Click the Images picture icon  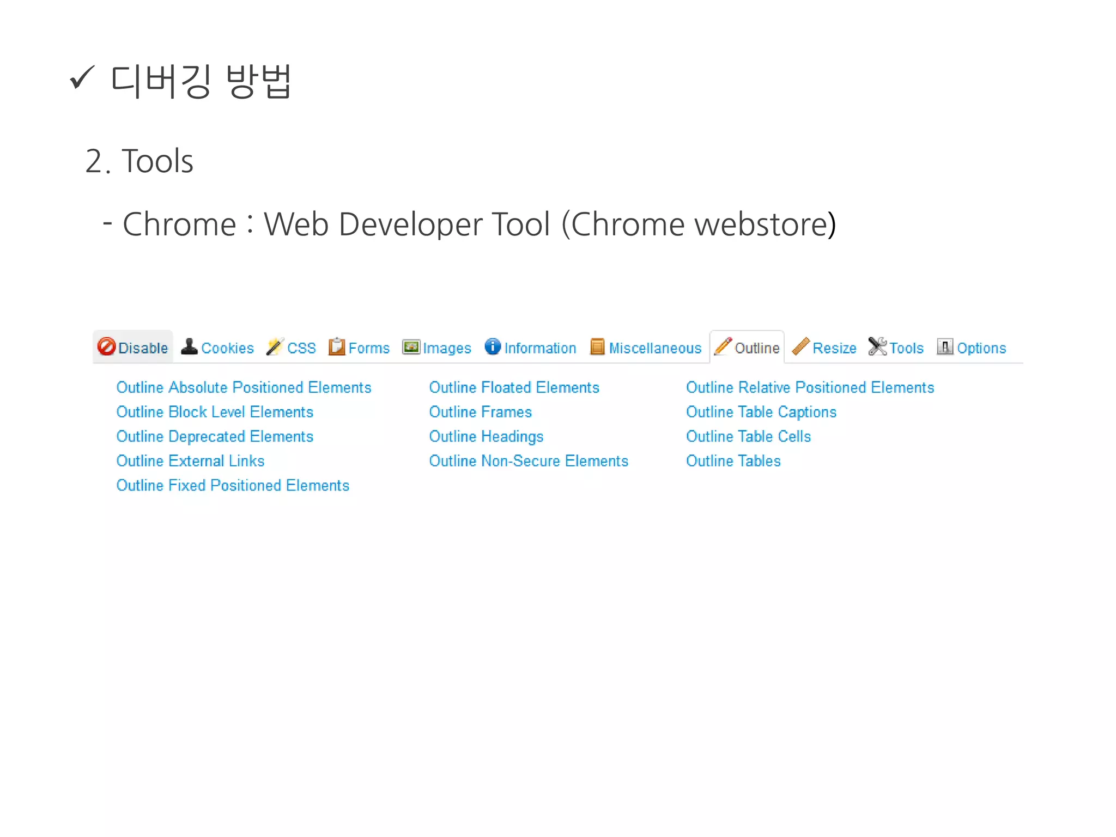pos(411,347)
